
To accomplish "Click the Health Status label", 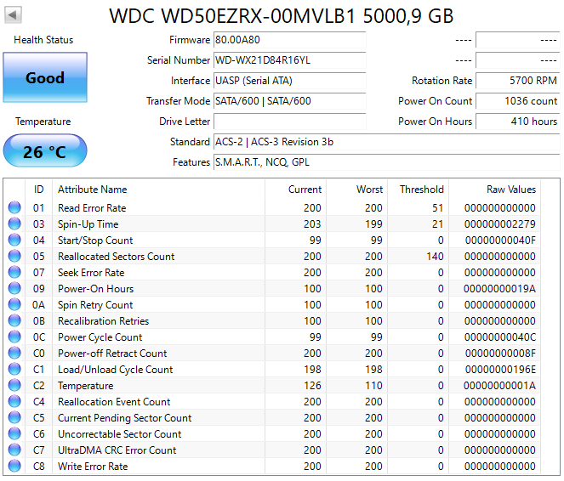I will 43,40.
